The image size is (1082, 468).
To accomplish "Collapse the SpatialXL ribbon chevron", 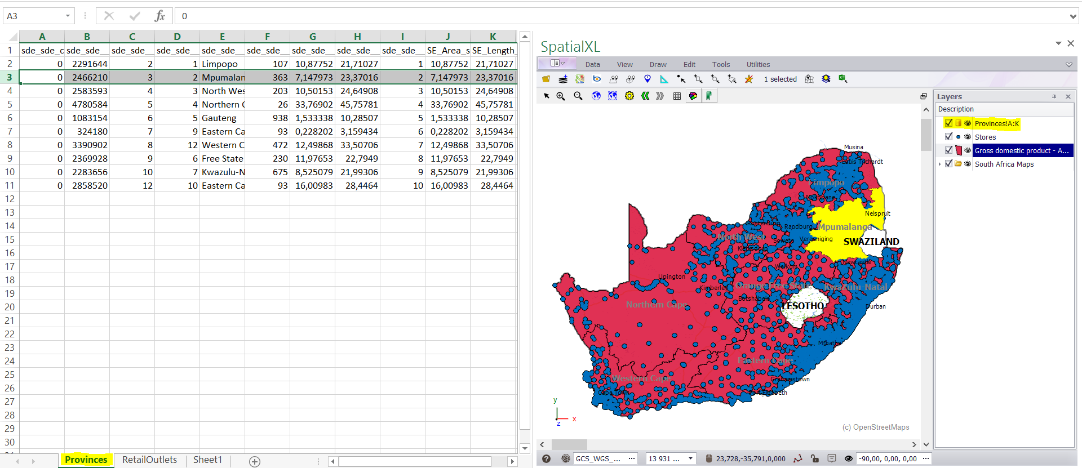I will pyautogui.click(x=1069, y=65).
